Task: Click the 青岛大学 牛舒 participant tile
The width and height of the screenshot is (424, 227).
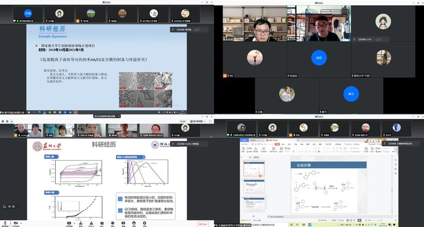Action: [x=384, y=59]
